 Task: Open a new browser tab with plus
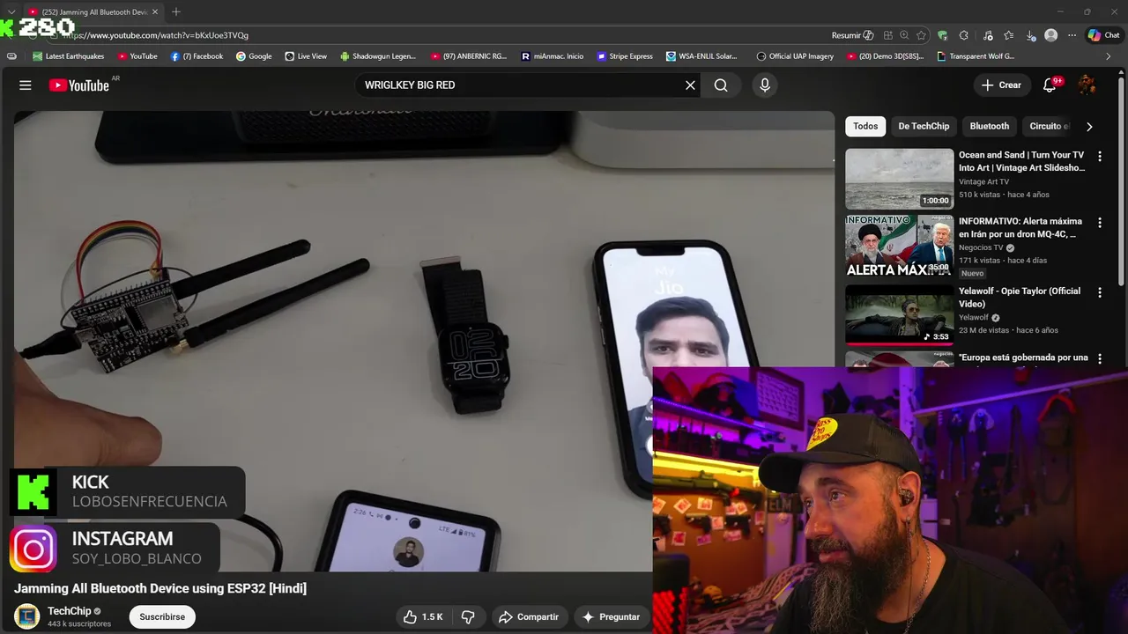[176, 11]
